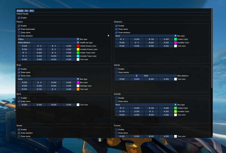Toggle Draw teammates in Players section

pos(19,29)
